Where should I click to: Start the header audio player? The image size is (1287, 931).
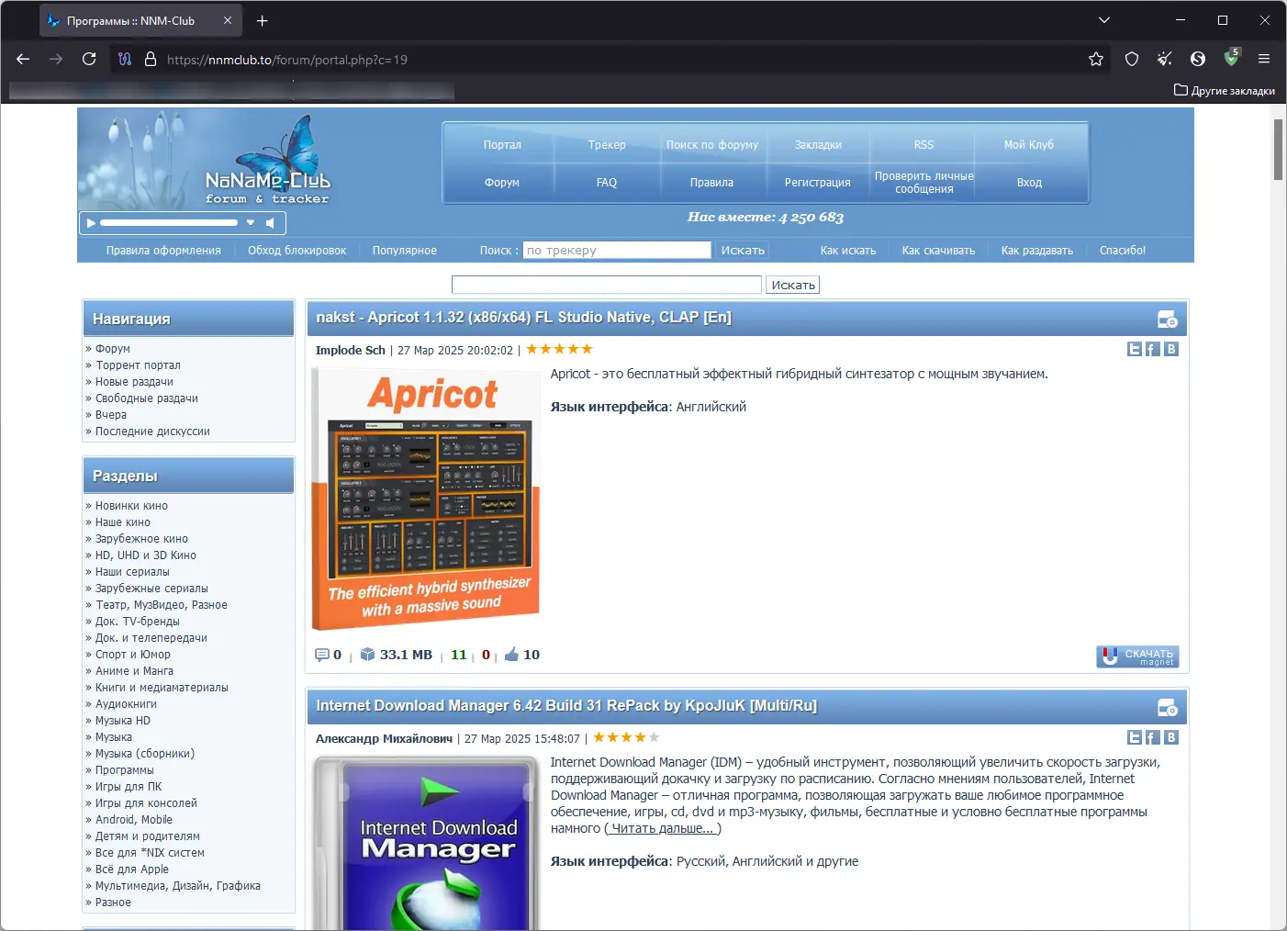tap(91, 223)
